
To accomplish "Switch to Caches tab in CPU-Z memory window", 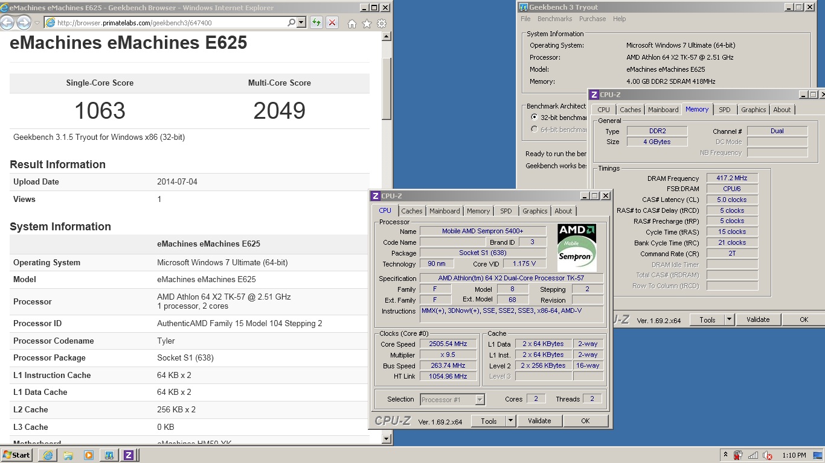I will coord(630,110).
